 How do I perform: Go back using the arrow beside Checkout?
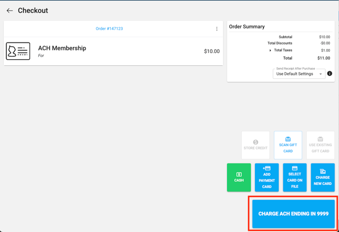10,11
